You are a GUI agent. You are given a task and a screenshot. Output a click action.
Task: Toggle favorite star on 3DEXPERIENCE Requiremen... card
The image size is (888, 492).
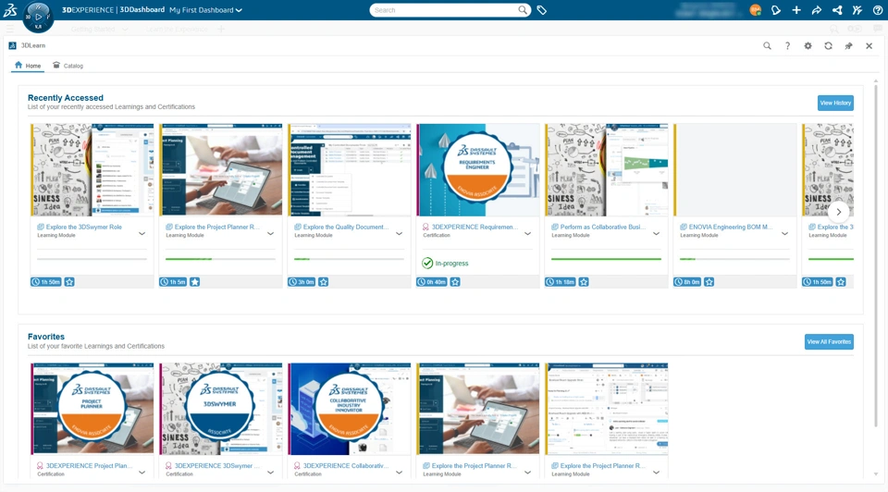coord(455,282)
